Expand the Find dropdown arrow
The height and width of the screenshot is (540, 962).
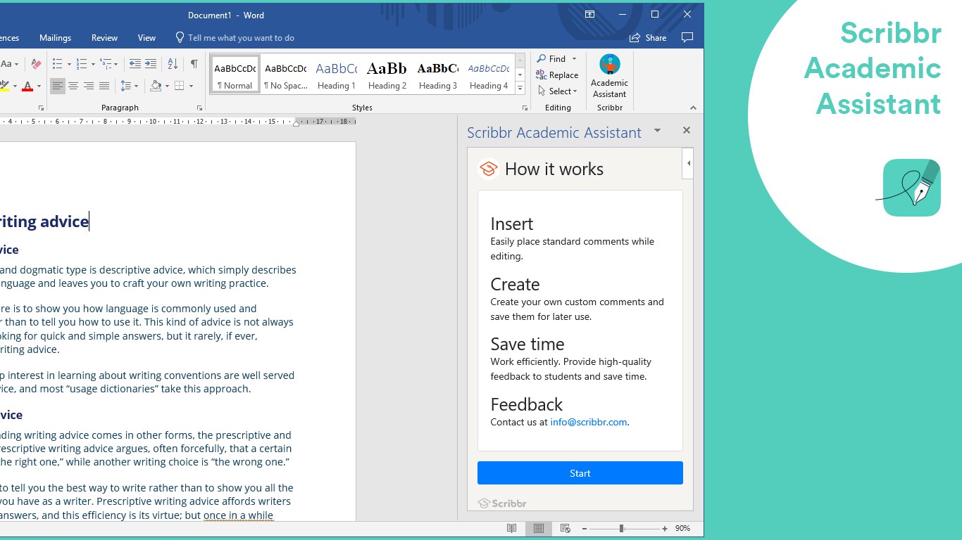(574, 59)
